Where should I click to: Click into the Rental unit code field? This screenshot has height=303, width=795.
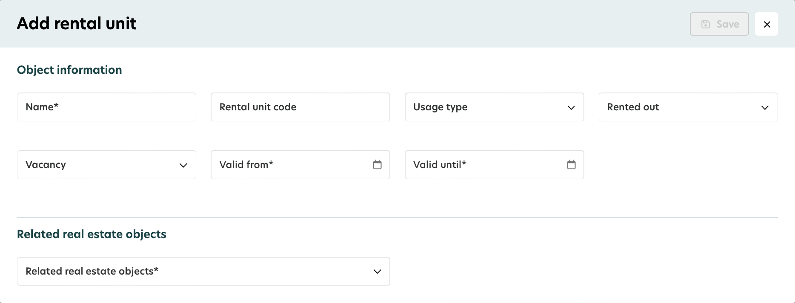click(x=300, y=107)
